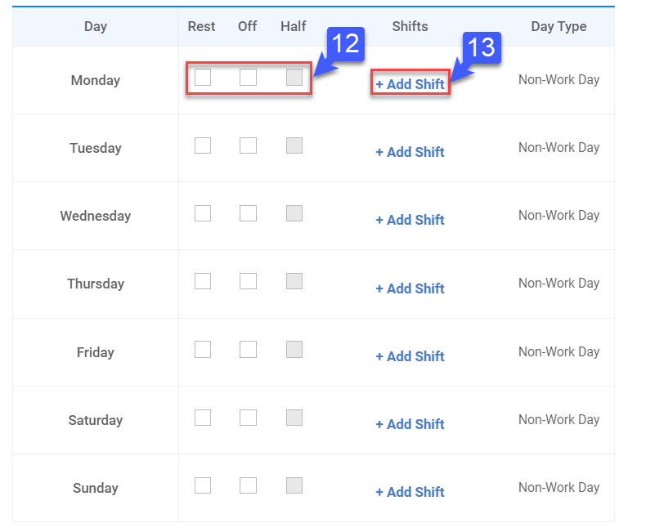Click Add Shift in the Tuesday row
646x532 pixels.
410,152
